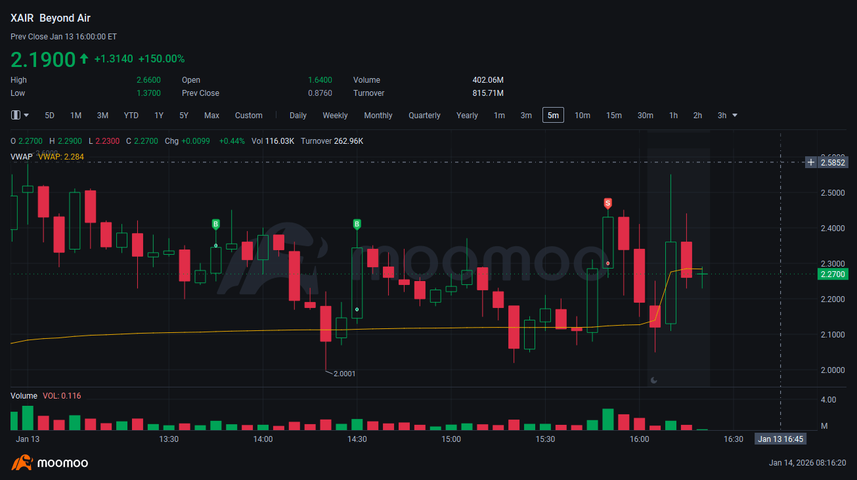
Task: Choose the active 5m interval
Action: tap(553, 116)
